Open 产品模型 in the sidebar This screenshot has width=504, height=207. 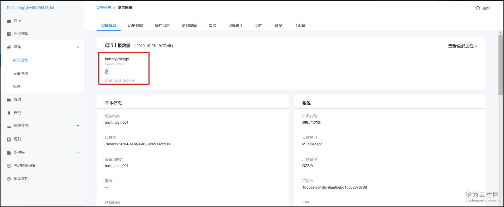pyautogui.click(x=21, y=34)
